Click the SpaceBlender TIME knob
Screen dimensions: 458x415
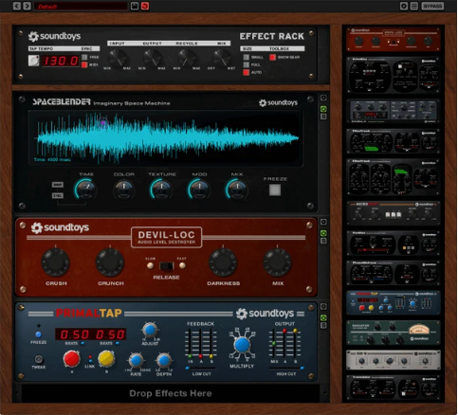point(85,189)
